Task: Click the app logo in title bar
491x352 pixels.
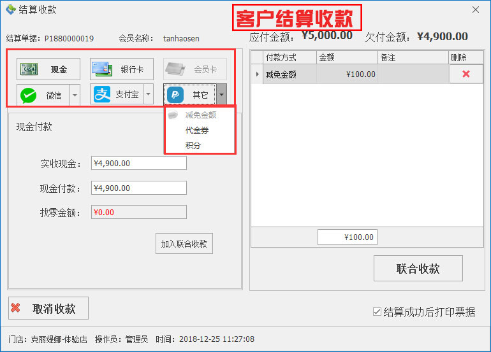Action: (10, 10)
